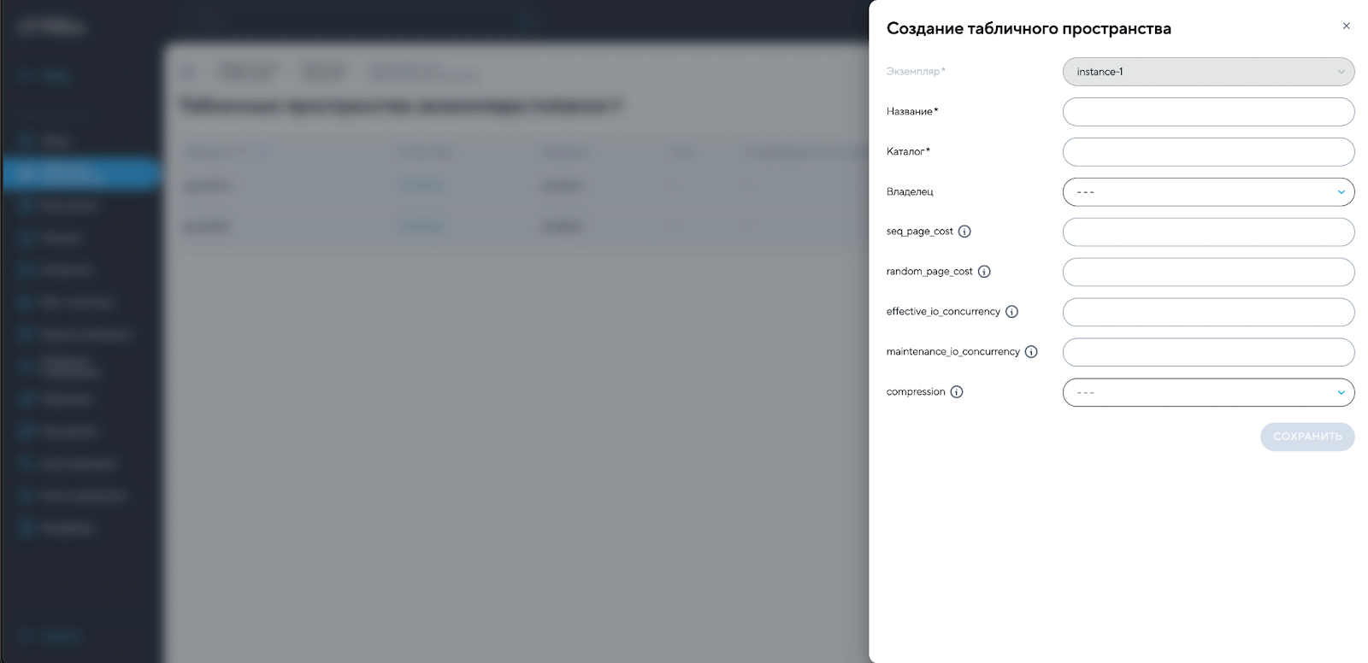Focus the maintenance_io_concurrency input field
The height and width of the screenshot is (663, 1368).
(1207, 353)
